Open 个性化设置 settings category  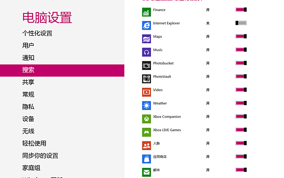pos(37,33)
